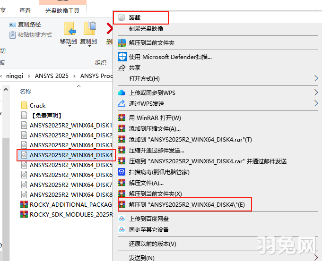Viewport: 322px width, 261px height.
Task: Click the extract-to-current-folder archive icon
Action: tap(122, 42)
